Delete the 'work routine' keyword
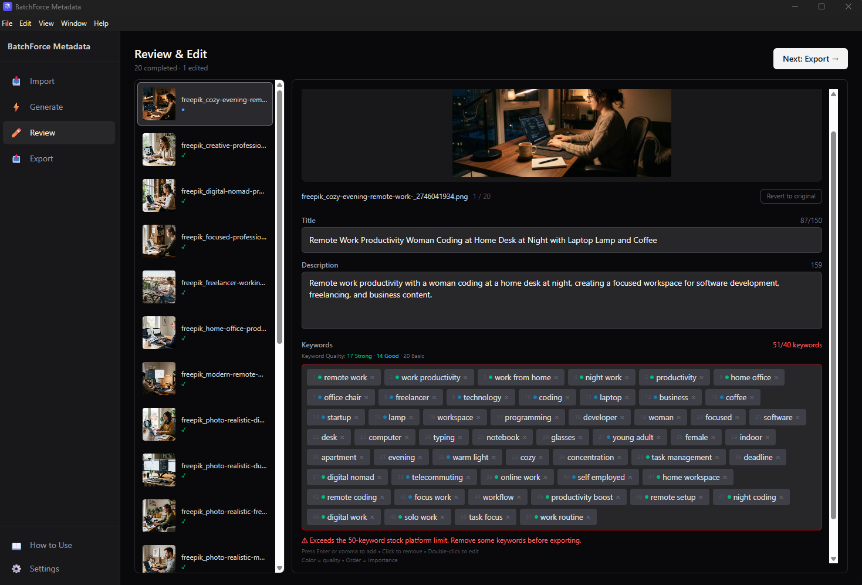Screen dimensions: 862x585 (589, 518)
